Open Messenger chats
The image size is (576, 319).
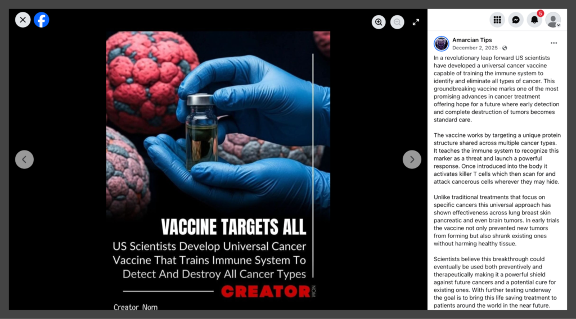point(515,20)
